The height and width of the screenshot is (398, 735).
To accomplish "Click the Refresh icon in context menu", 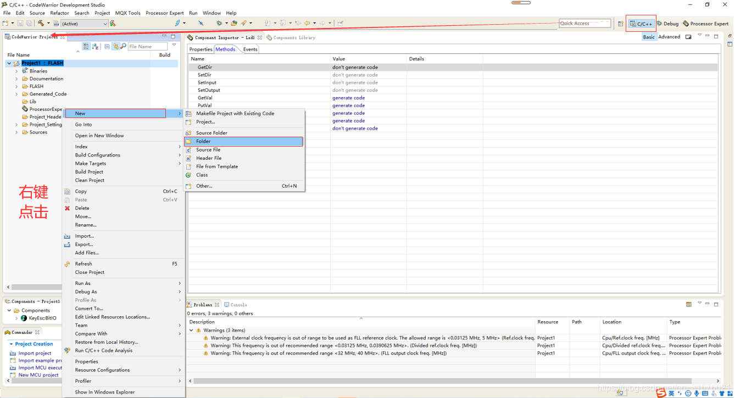I will coord(67,264).
